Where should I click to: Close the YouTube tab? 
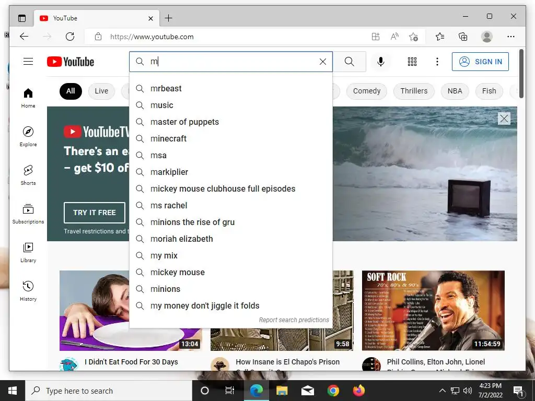tap(150, 18)
